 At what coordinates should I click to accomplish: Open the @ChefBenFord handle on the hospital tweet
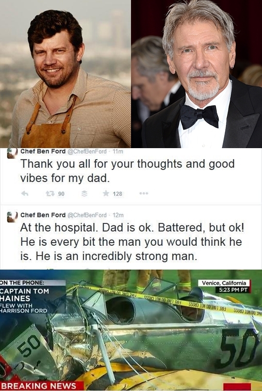point(87,215)
